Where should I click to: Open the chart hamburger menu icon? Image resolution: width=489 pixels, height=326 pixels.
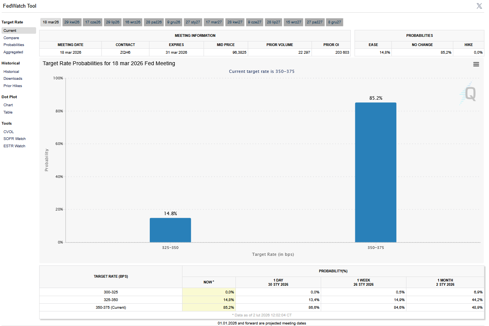coord(476,64)
